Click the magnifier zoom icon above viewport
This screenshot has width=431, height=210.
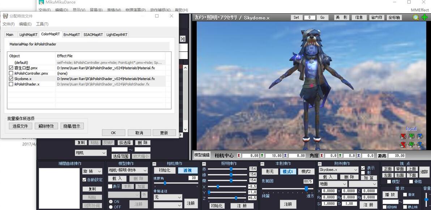(416, 17)
